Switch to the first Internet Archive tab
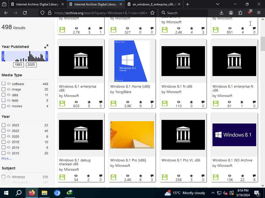The height and width of the screenshot is (198, 265). pyautogui.click(x=37, y=4)
